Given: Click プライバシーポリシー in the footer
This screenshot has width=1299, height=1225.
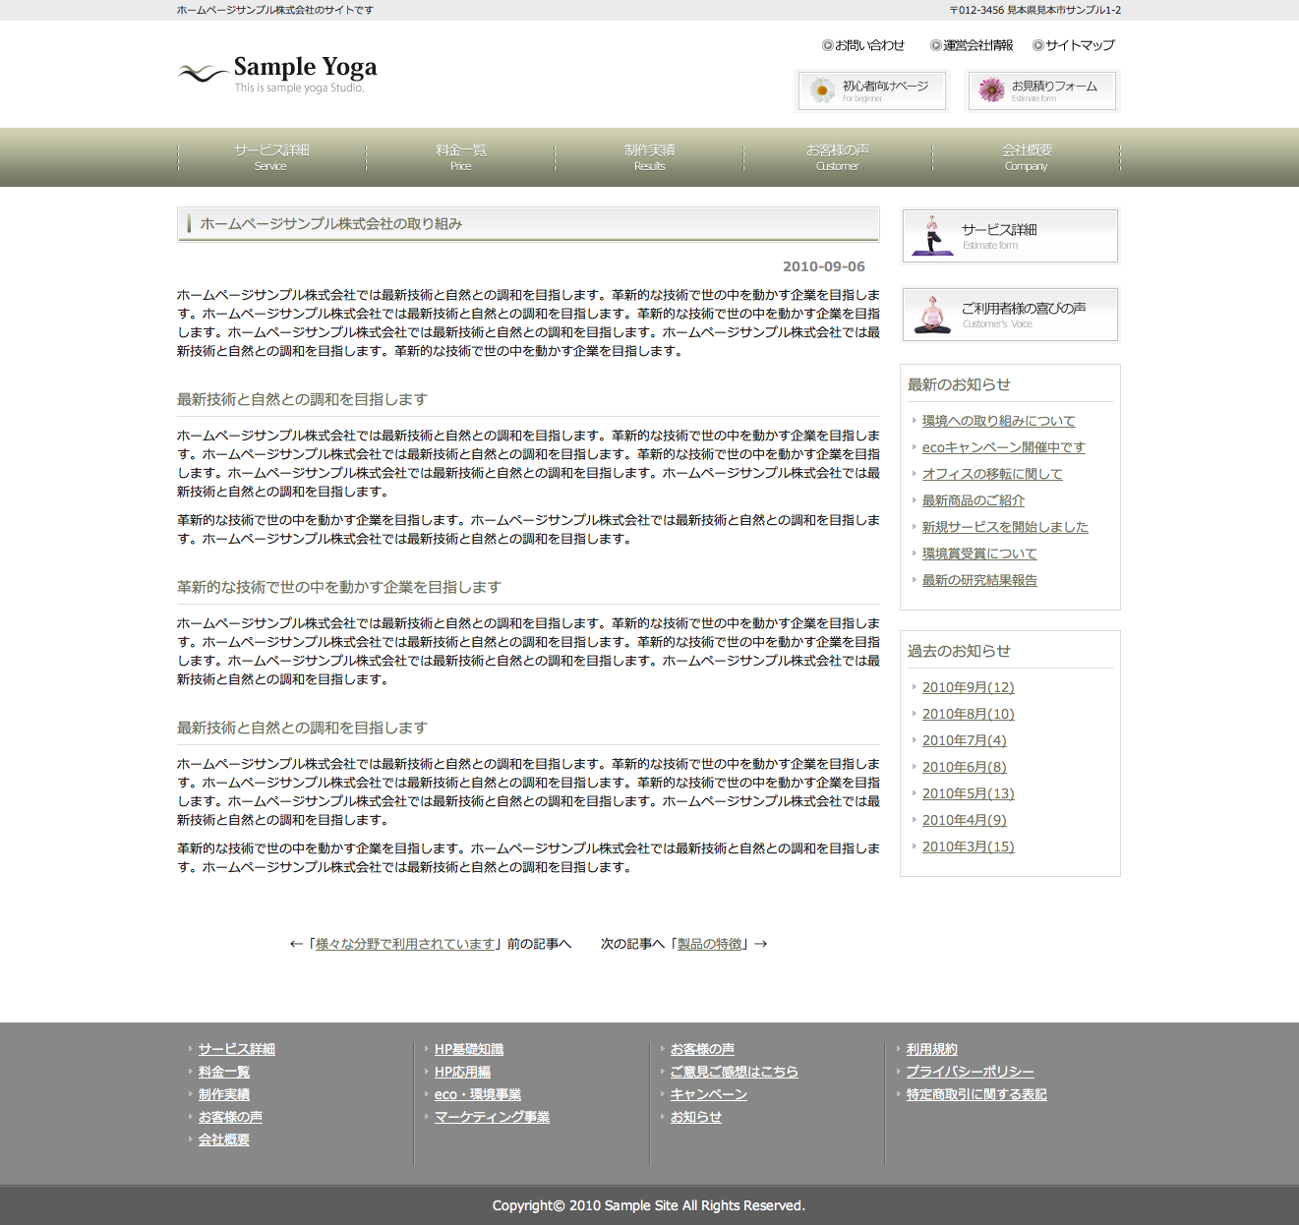Looking at the screenshot, I should point(970,1072).
